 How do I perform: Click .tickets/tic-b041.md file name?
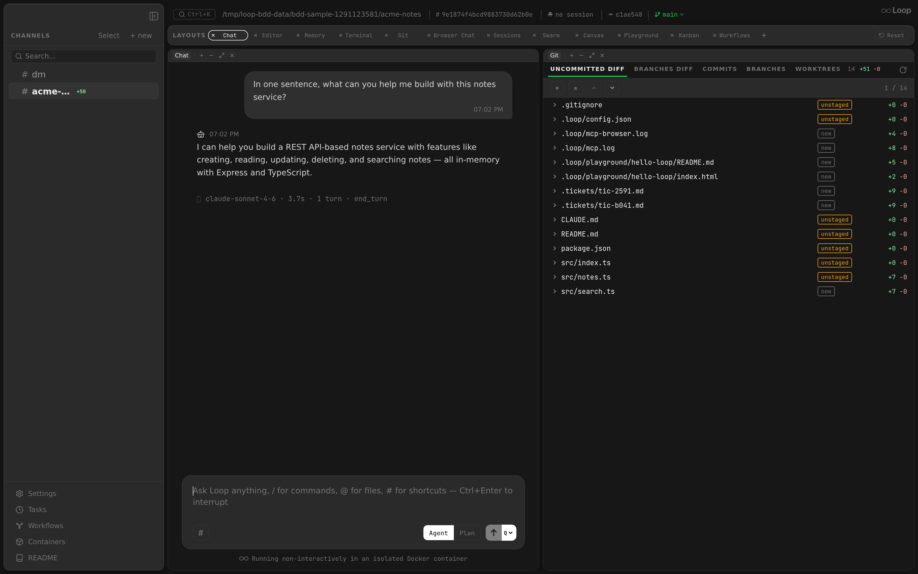click(x=602, y=205)
